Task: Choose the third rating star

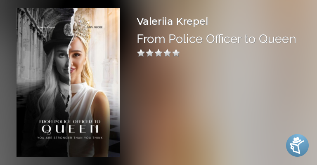Action: click(x=158, y=53)
